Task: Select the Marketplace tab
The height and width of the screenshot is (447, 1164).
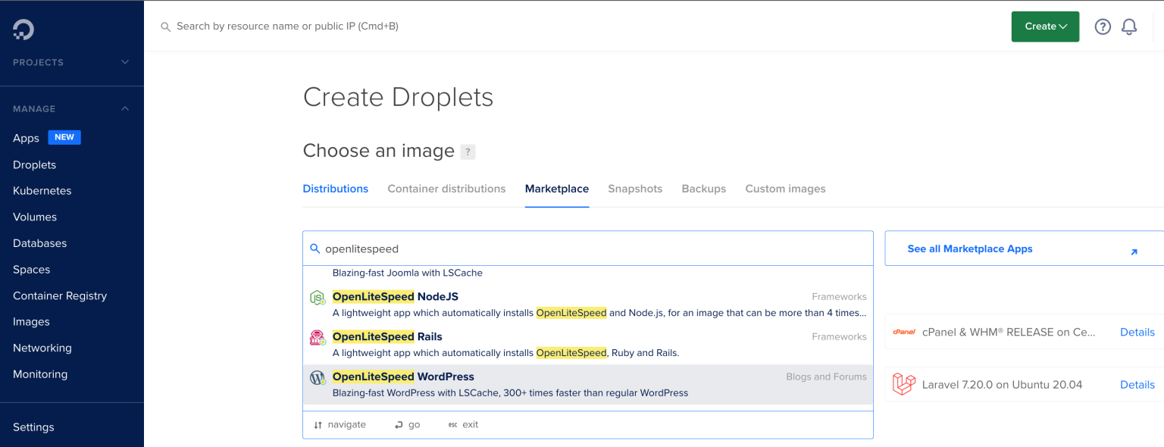Action: click(x=557, y=189)
